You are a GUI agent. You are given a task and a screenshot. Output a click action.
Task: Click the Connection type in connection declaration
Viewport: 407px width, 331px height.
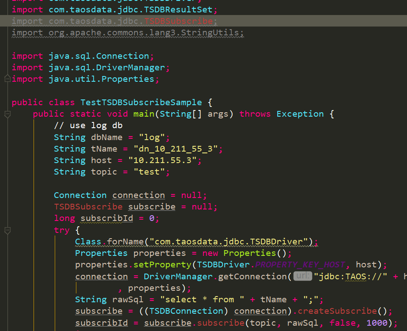pos(80,195)
